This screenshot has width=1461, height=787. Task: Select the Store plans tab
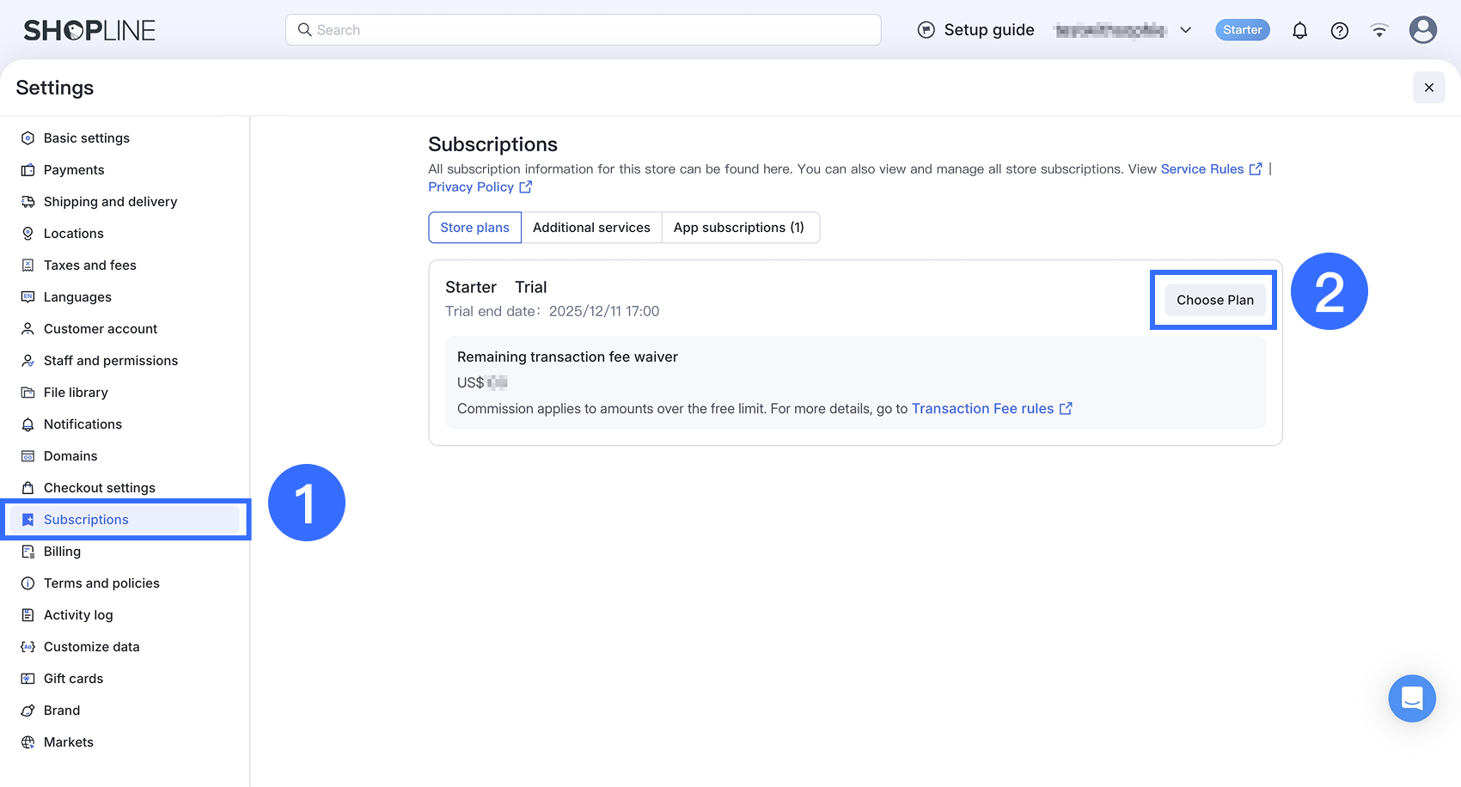(474, 228)
